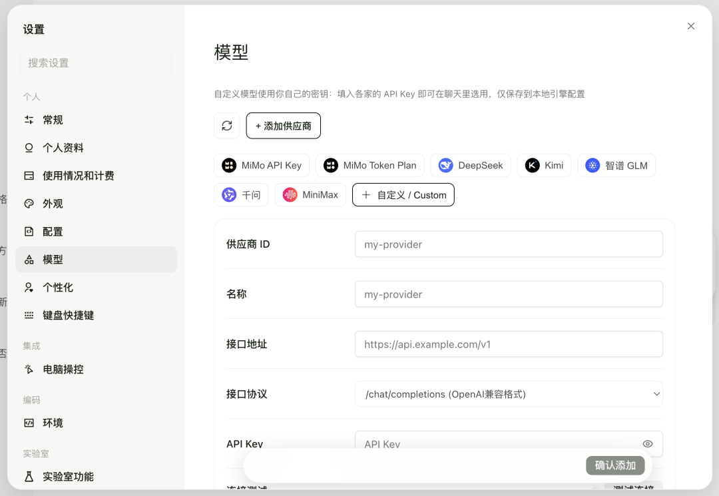The width and height of the screenshot is (719, 496).
Task: Select the MiMo API Key provider
Action: (262, 166)
